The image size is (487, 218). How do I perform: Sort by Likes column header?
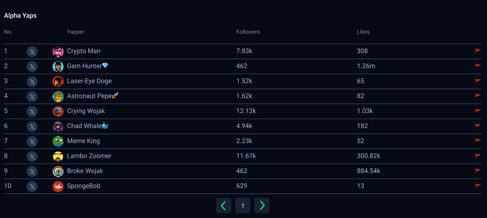tap(363, 32)
